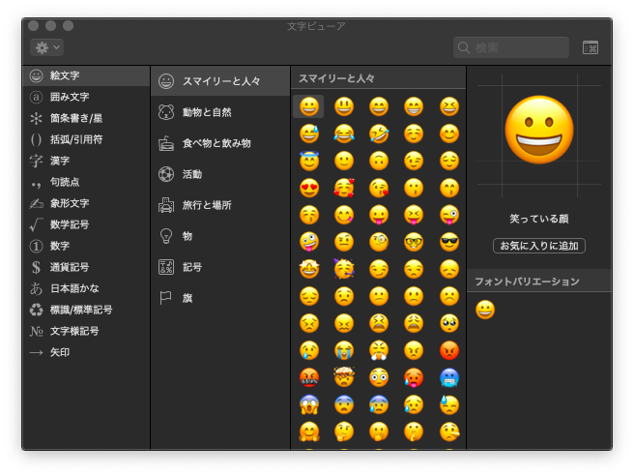Pick the sunglasses face emoji

pos(449,242)
